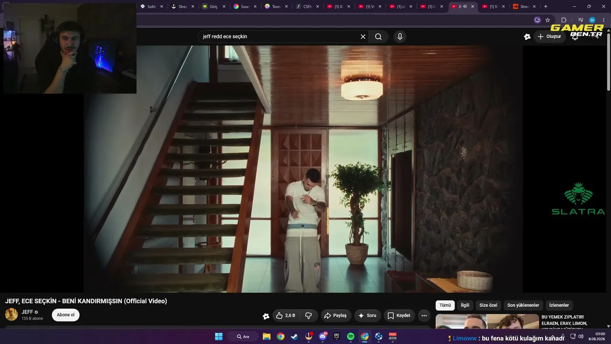Open Spotify from the taskbar
611x344 pixels.
[350, 336]
